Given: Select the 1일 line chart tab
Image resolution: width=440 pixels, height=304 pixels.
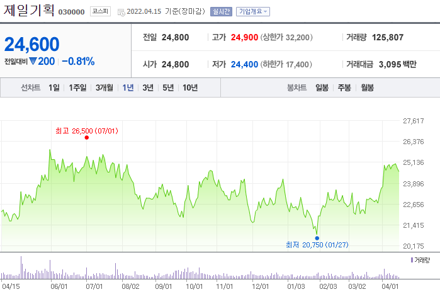Looking at the screenshot, I should [x=54, y=87].
